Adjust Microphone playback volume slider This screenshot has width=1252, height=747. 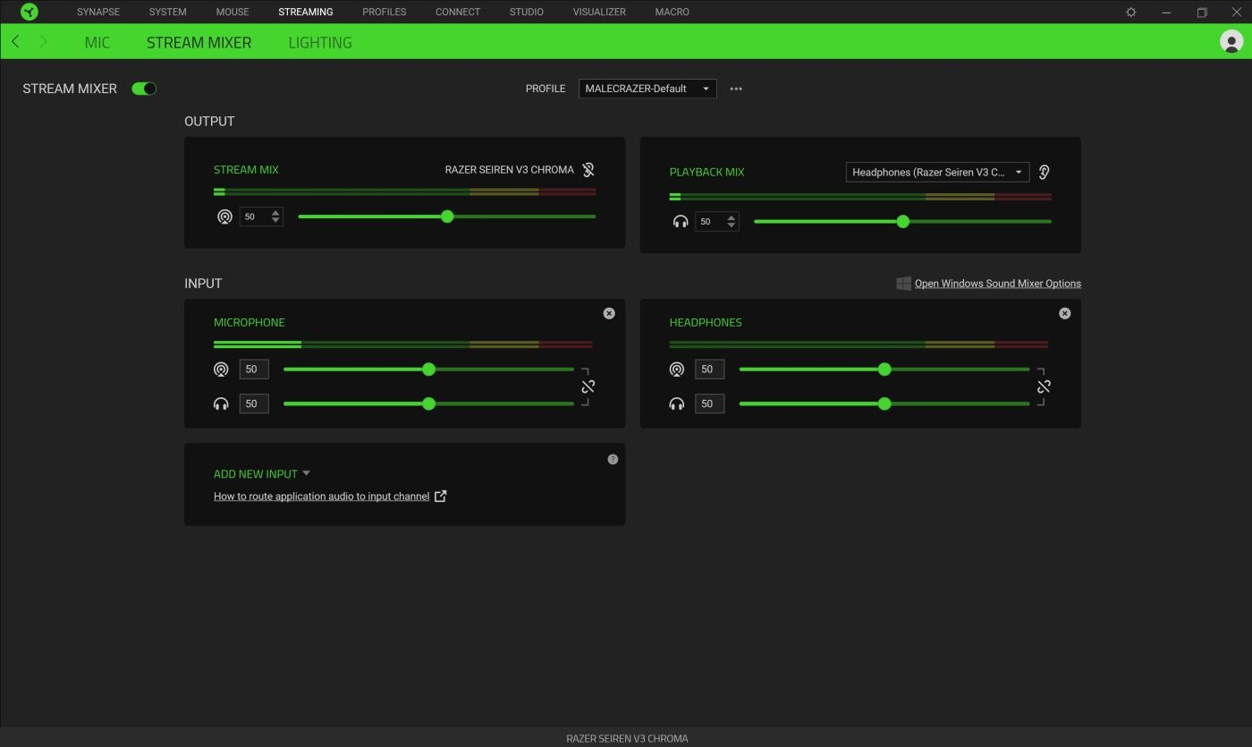428,403
